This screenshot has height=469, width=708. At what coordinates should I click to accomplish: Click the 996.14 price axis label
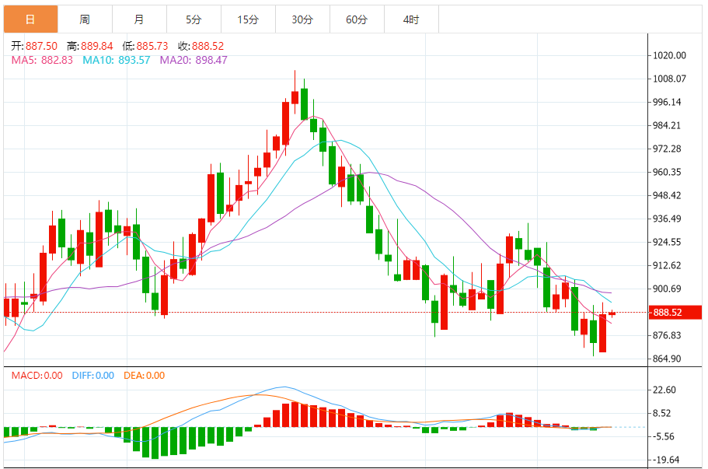click(x=667, y=102)
